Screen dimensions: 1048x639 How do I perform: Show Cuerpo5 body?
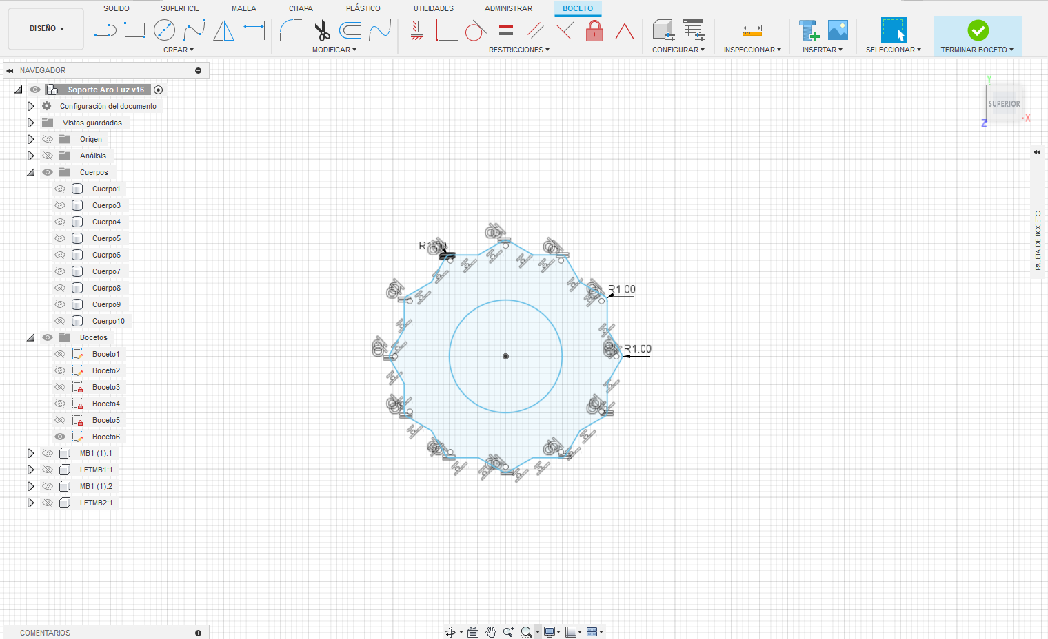tap(60, 238)
